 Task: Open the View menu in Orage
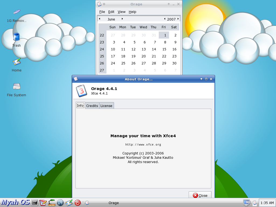(122, 12)
